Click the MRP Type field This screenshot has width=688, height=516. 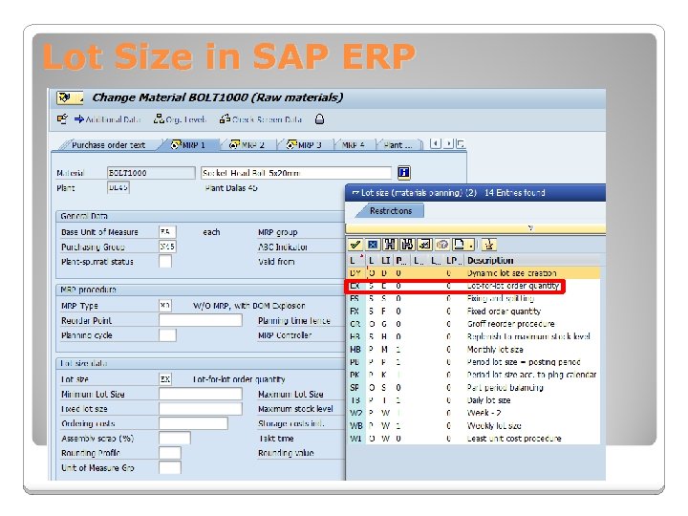point(165,306)
